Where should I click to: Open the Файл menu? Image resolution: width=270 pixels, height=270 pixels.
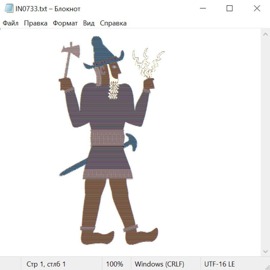[10, 23]
